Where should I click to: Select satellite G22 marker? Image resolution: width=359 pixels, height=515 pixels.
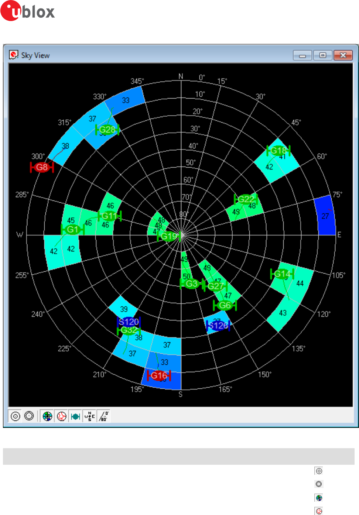[x=246, y=199]
